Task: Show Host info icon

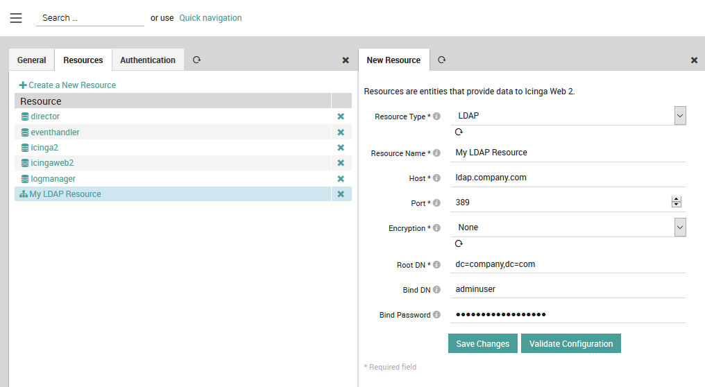Action: 436,178
